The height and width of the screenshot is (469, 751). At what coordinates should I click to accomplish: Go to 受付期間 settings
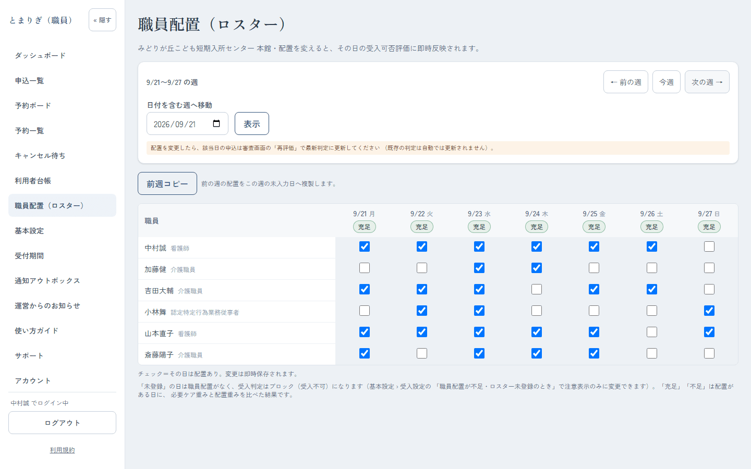[x=62, y=255]
